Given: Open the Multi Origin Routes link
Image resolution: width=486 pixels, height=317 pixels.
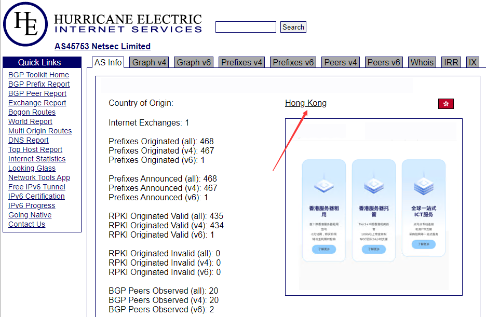Looking at the screenshot, I should coord(40,131).
